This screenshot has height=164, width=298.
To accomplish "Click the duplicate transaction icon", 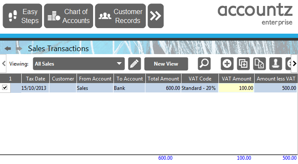I will coord(243,64).
